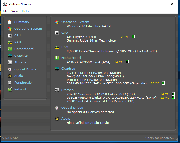Screen dimensions: 180x143
Task: Click the green temperature indicator beside 29 °C
Action: (x=133, y=37)
